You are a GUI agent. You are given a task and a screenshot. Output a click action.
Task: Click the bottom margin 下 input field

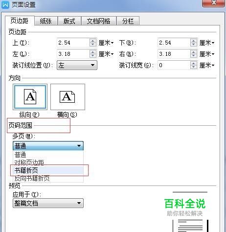coord(174,43)
